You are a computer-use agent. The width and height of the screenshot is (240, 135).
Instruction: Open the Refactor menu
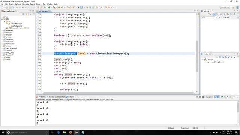pyautogui.click(x=18, y=4)
